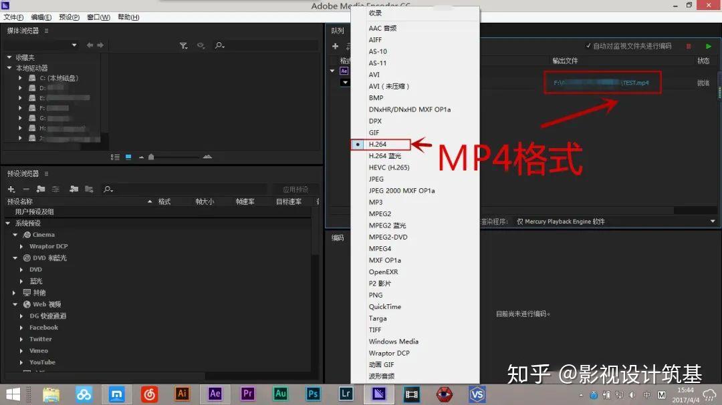Collapse the Cinema preset group
The image size is (722, 405).
click(15, 234)
